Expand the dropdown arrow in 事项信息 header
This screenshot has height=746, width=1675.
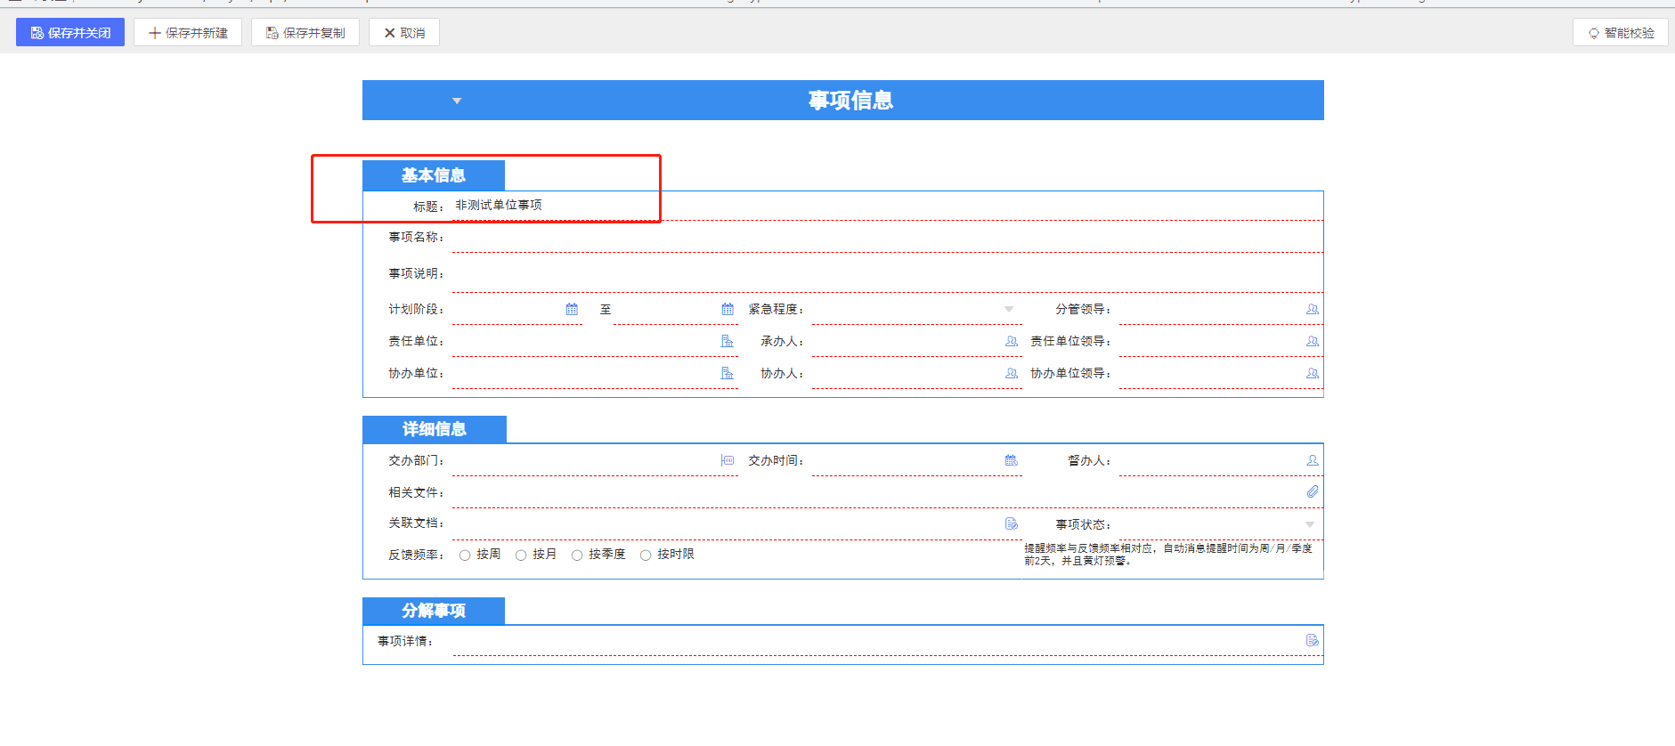[457, 101]
